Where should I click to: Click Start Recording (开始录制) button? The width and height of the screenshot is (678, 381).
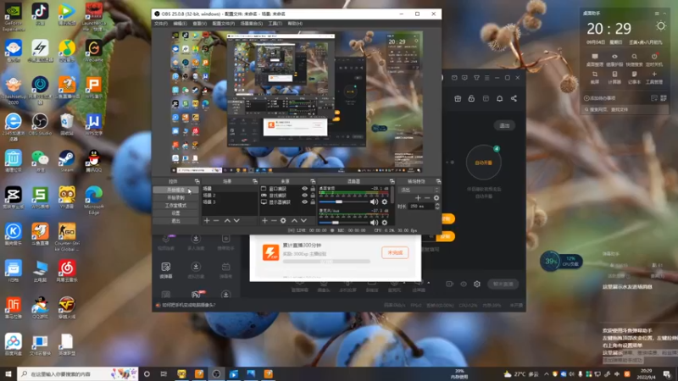coord(175,198)
